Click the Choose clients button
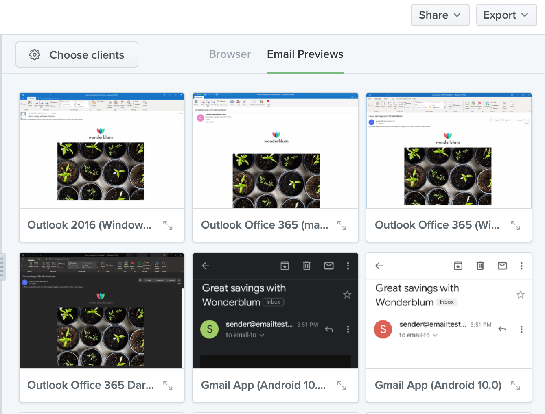The height and width of the screenshot is (414, 545). (77, 54)
